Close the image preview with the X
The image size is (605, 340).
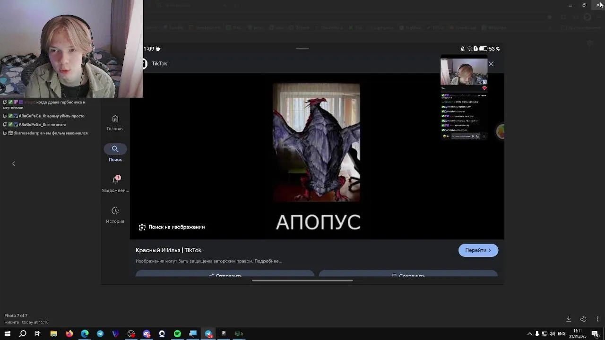(x=491, y=64)
